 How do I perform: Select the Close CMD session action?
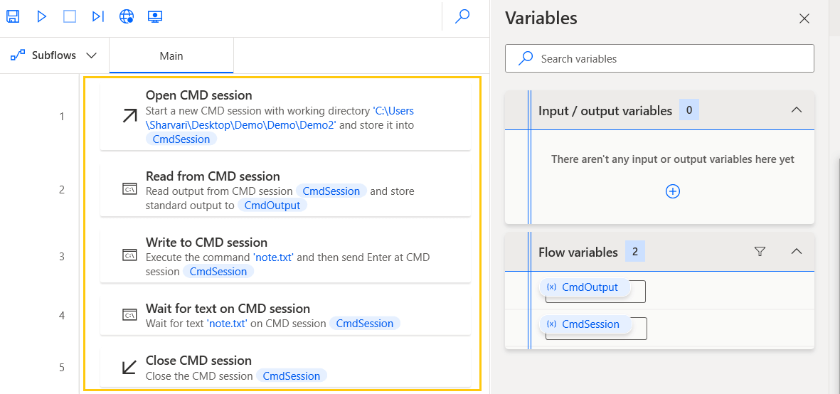click(285, 367)
